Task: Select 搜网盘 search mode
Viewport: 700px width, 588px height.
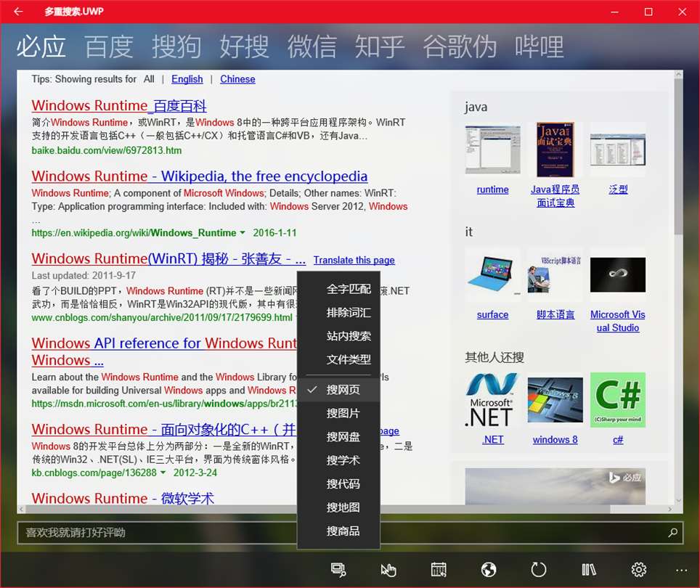Action: 338,437
